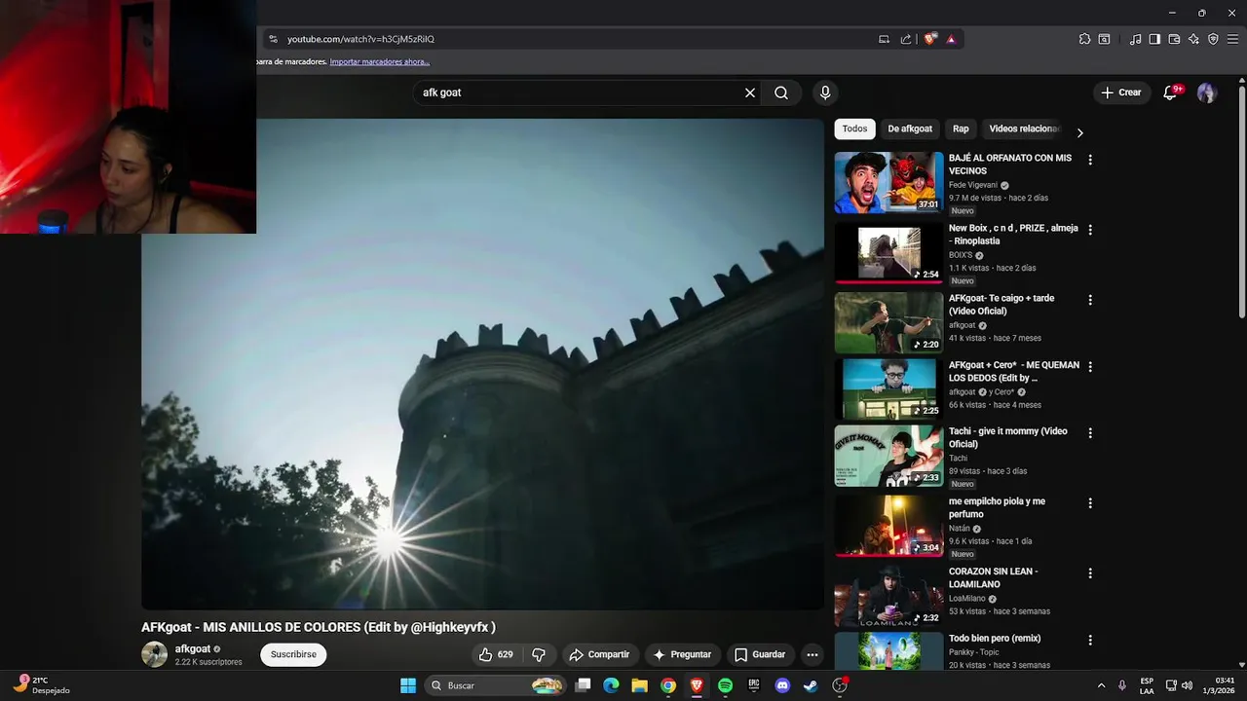
Task: Click the install/cast screen icon in address bar
Action: tap(884, 39)
